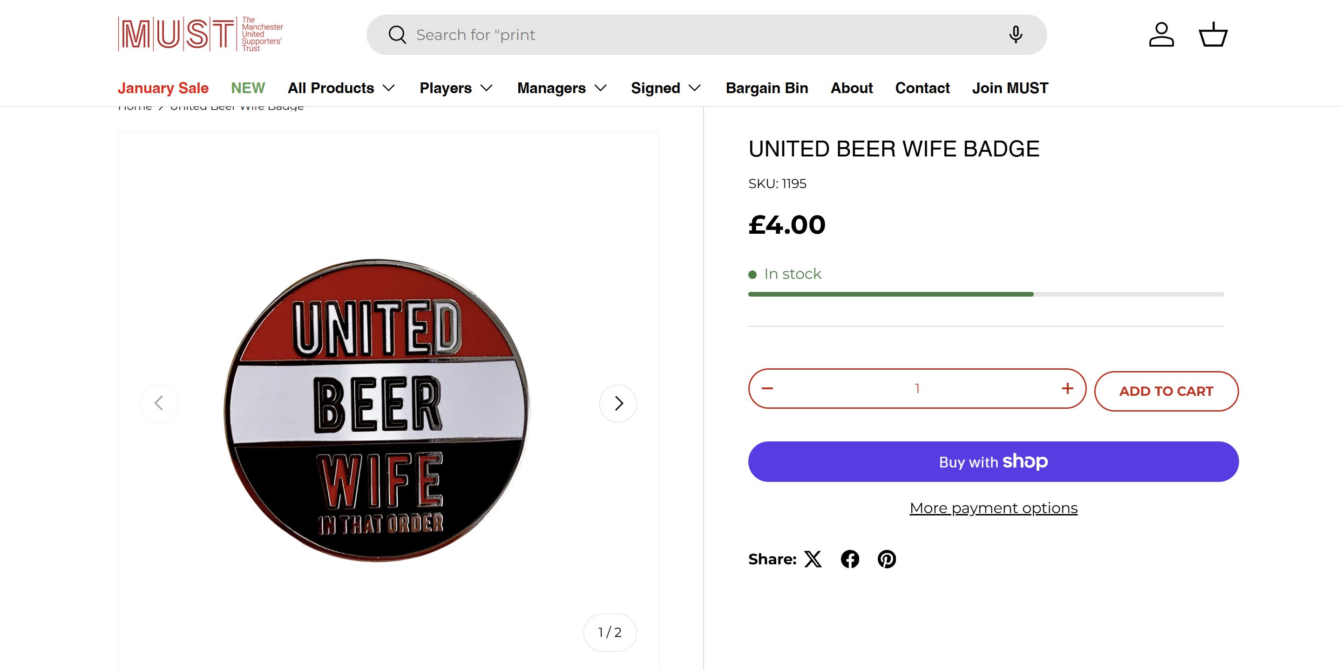Viewport: 1342px width, 670px height.
Task: Click the stock level progress bar
Action: pyautogui.click(x=986, y=294)
